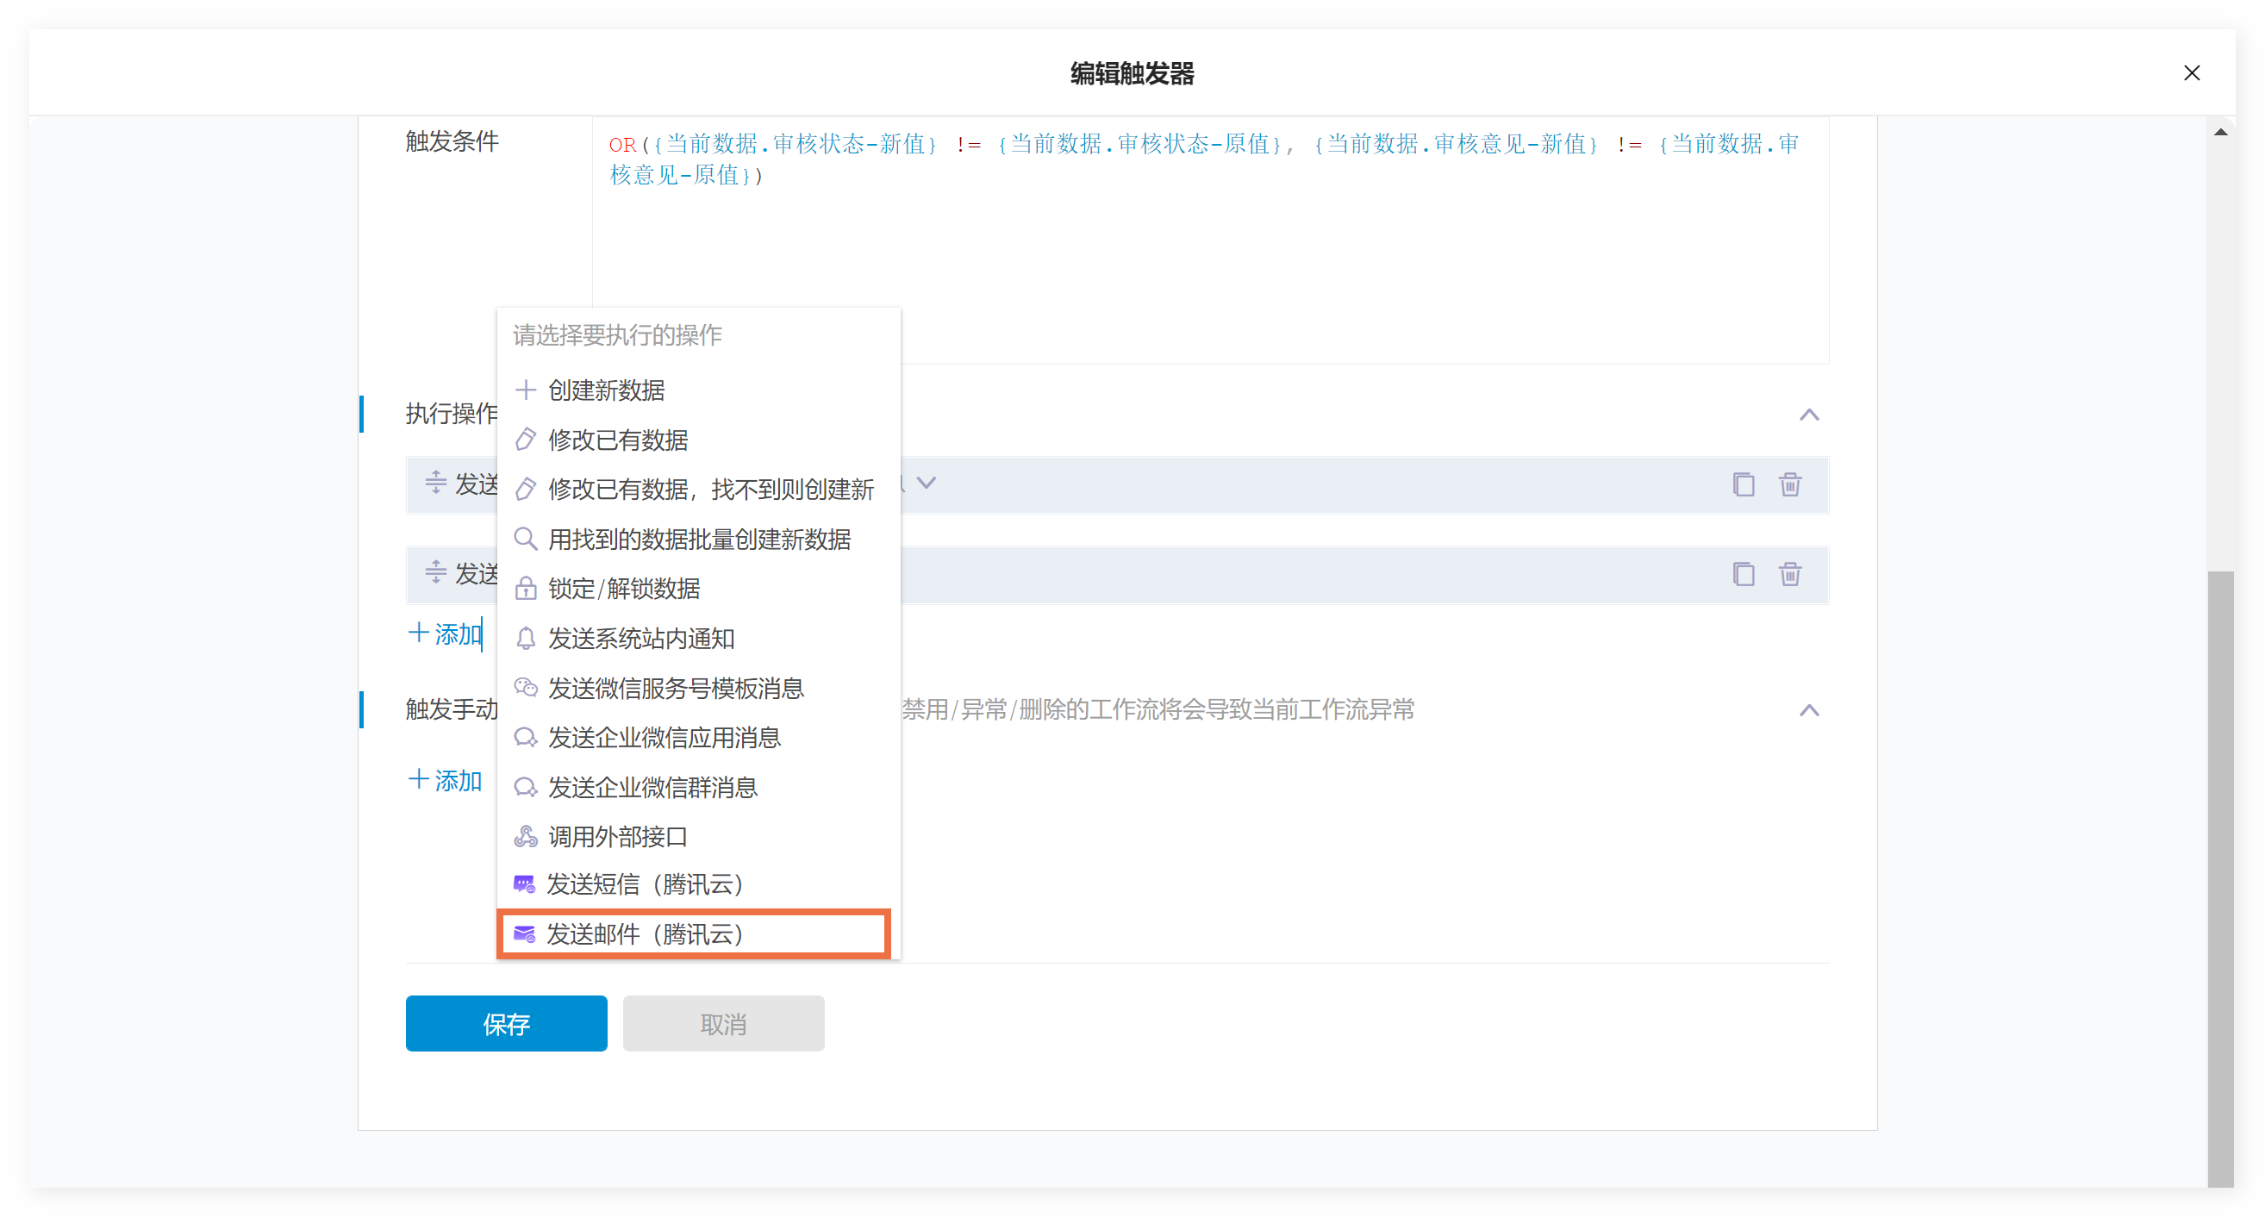Click the 保存 button

(x=506, y=1024)
